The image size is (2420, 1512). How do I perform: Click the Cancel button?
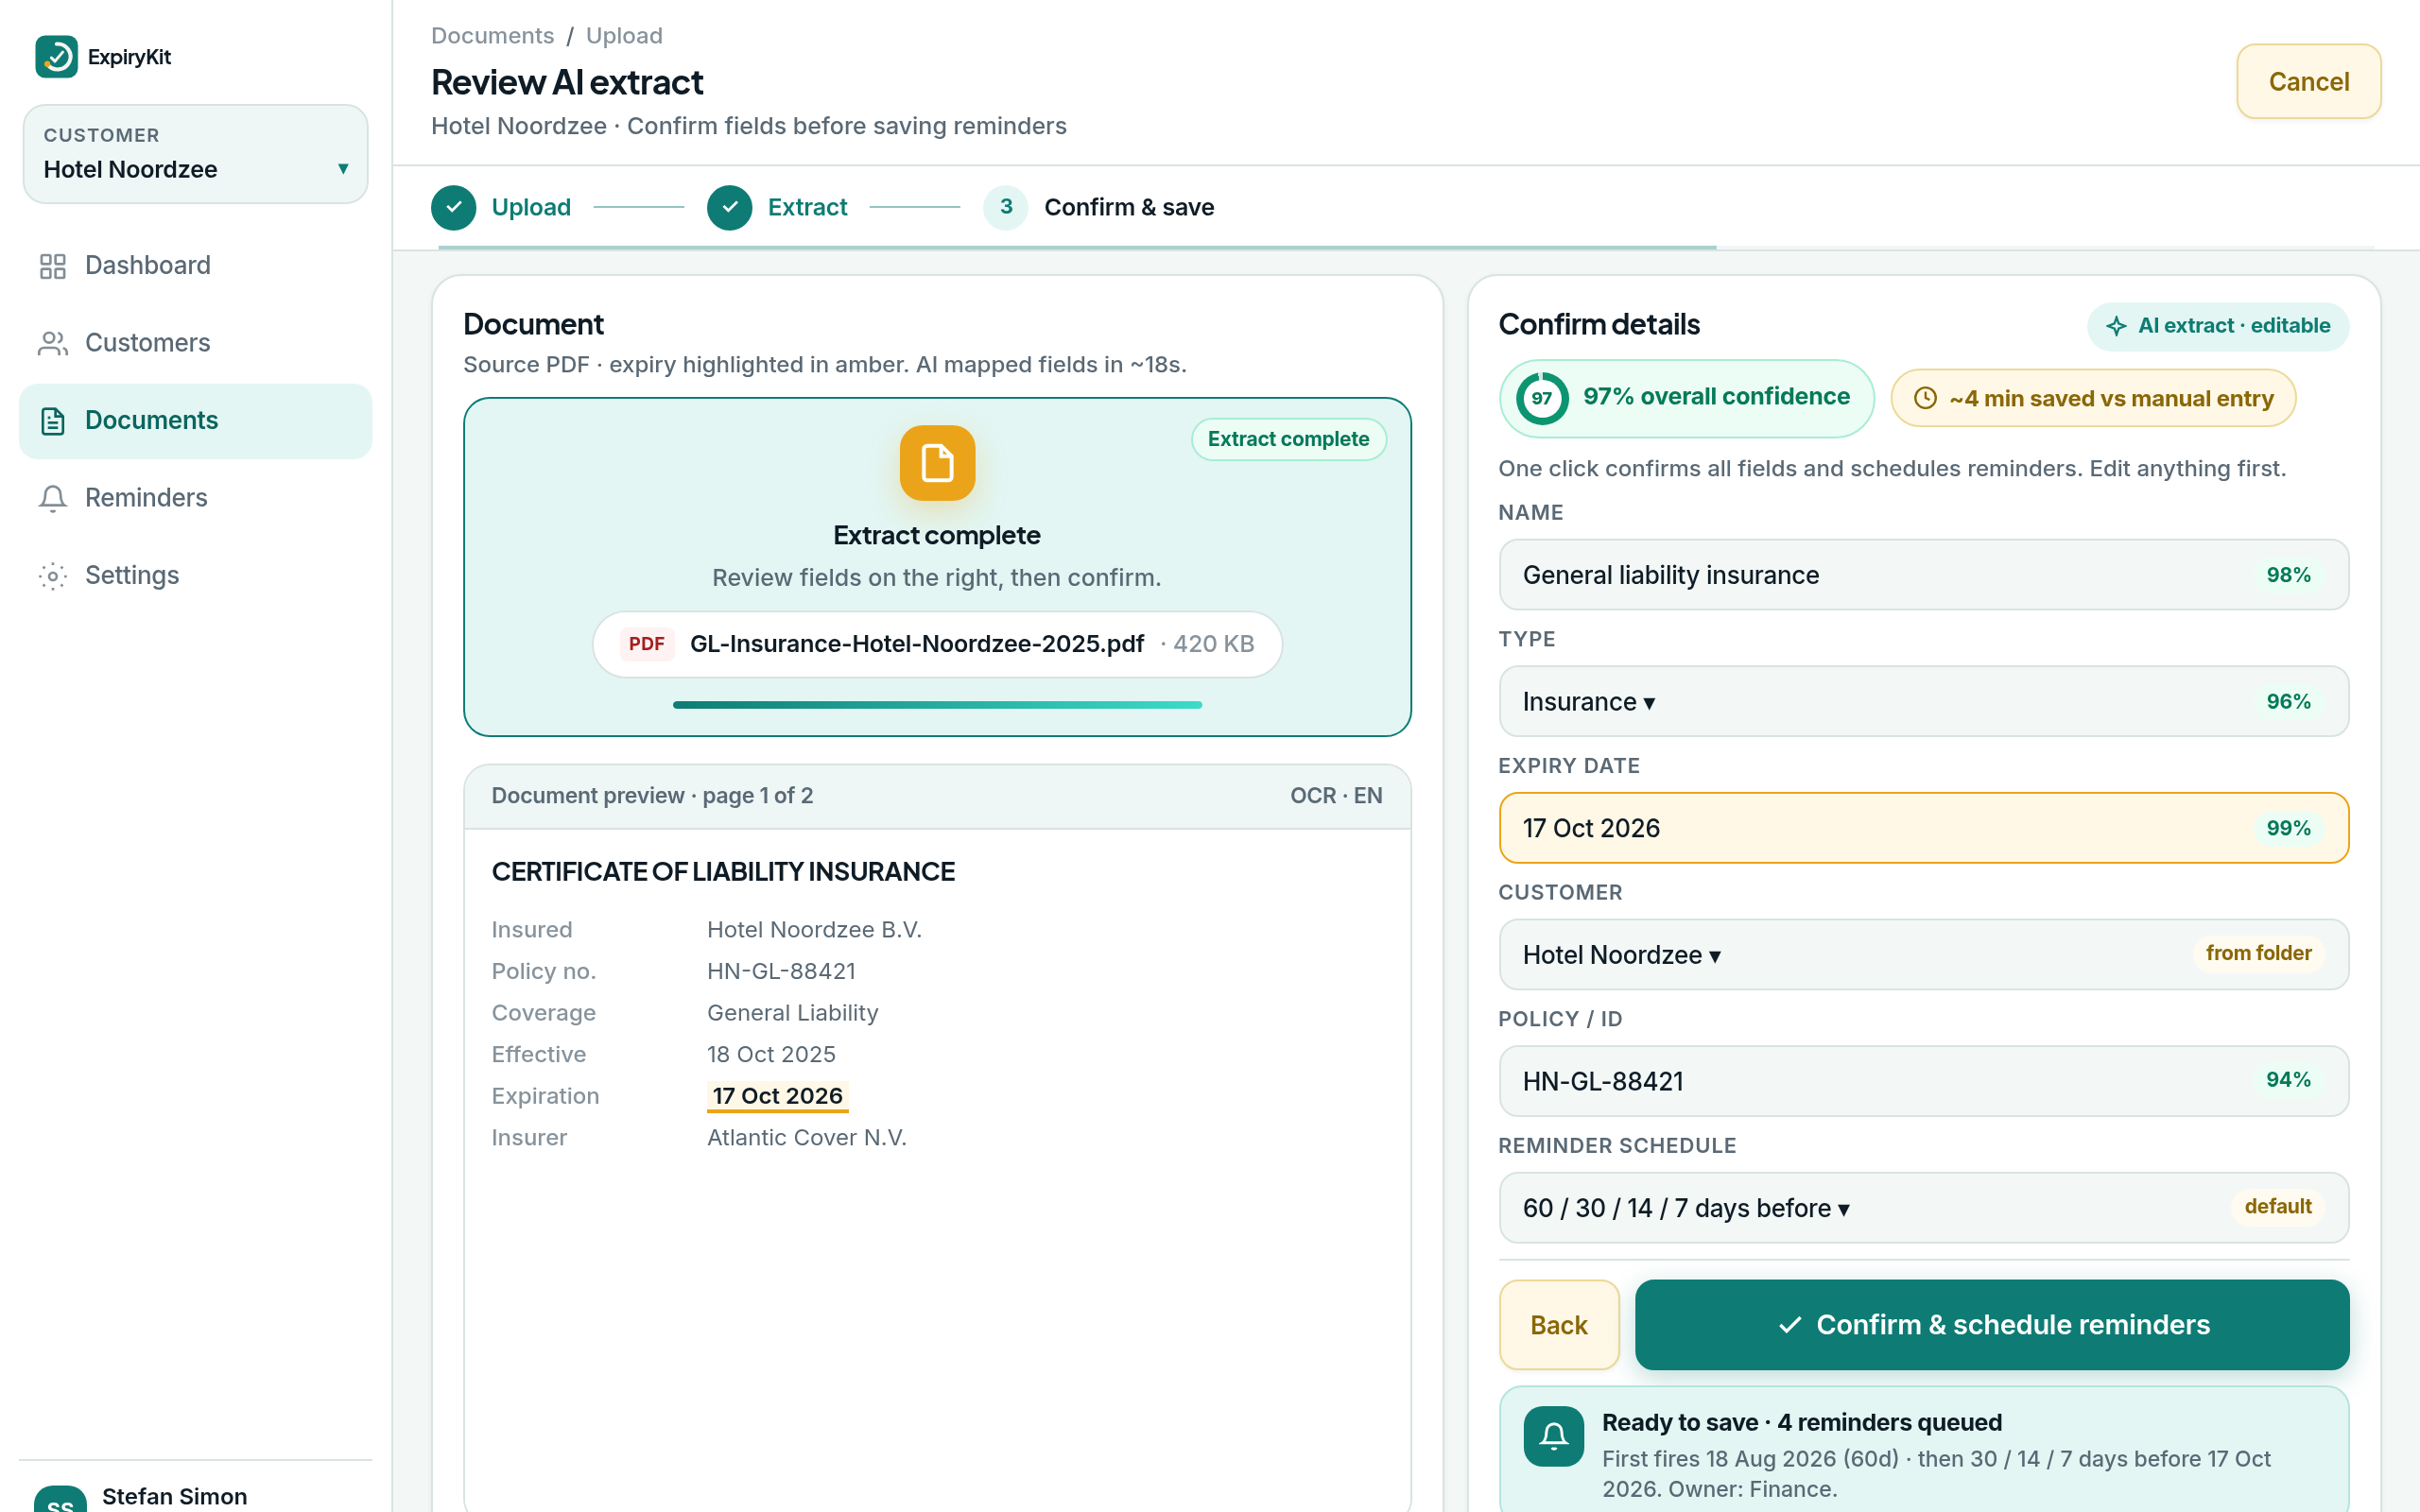[x=2308, y=82]
